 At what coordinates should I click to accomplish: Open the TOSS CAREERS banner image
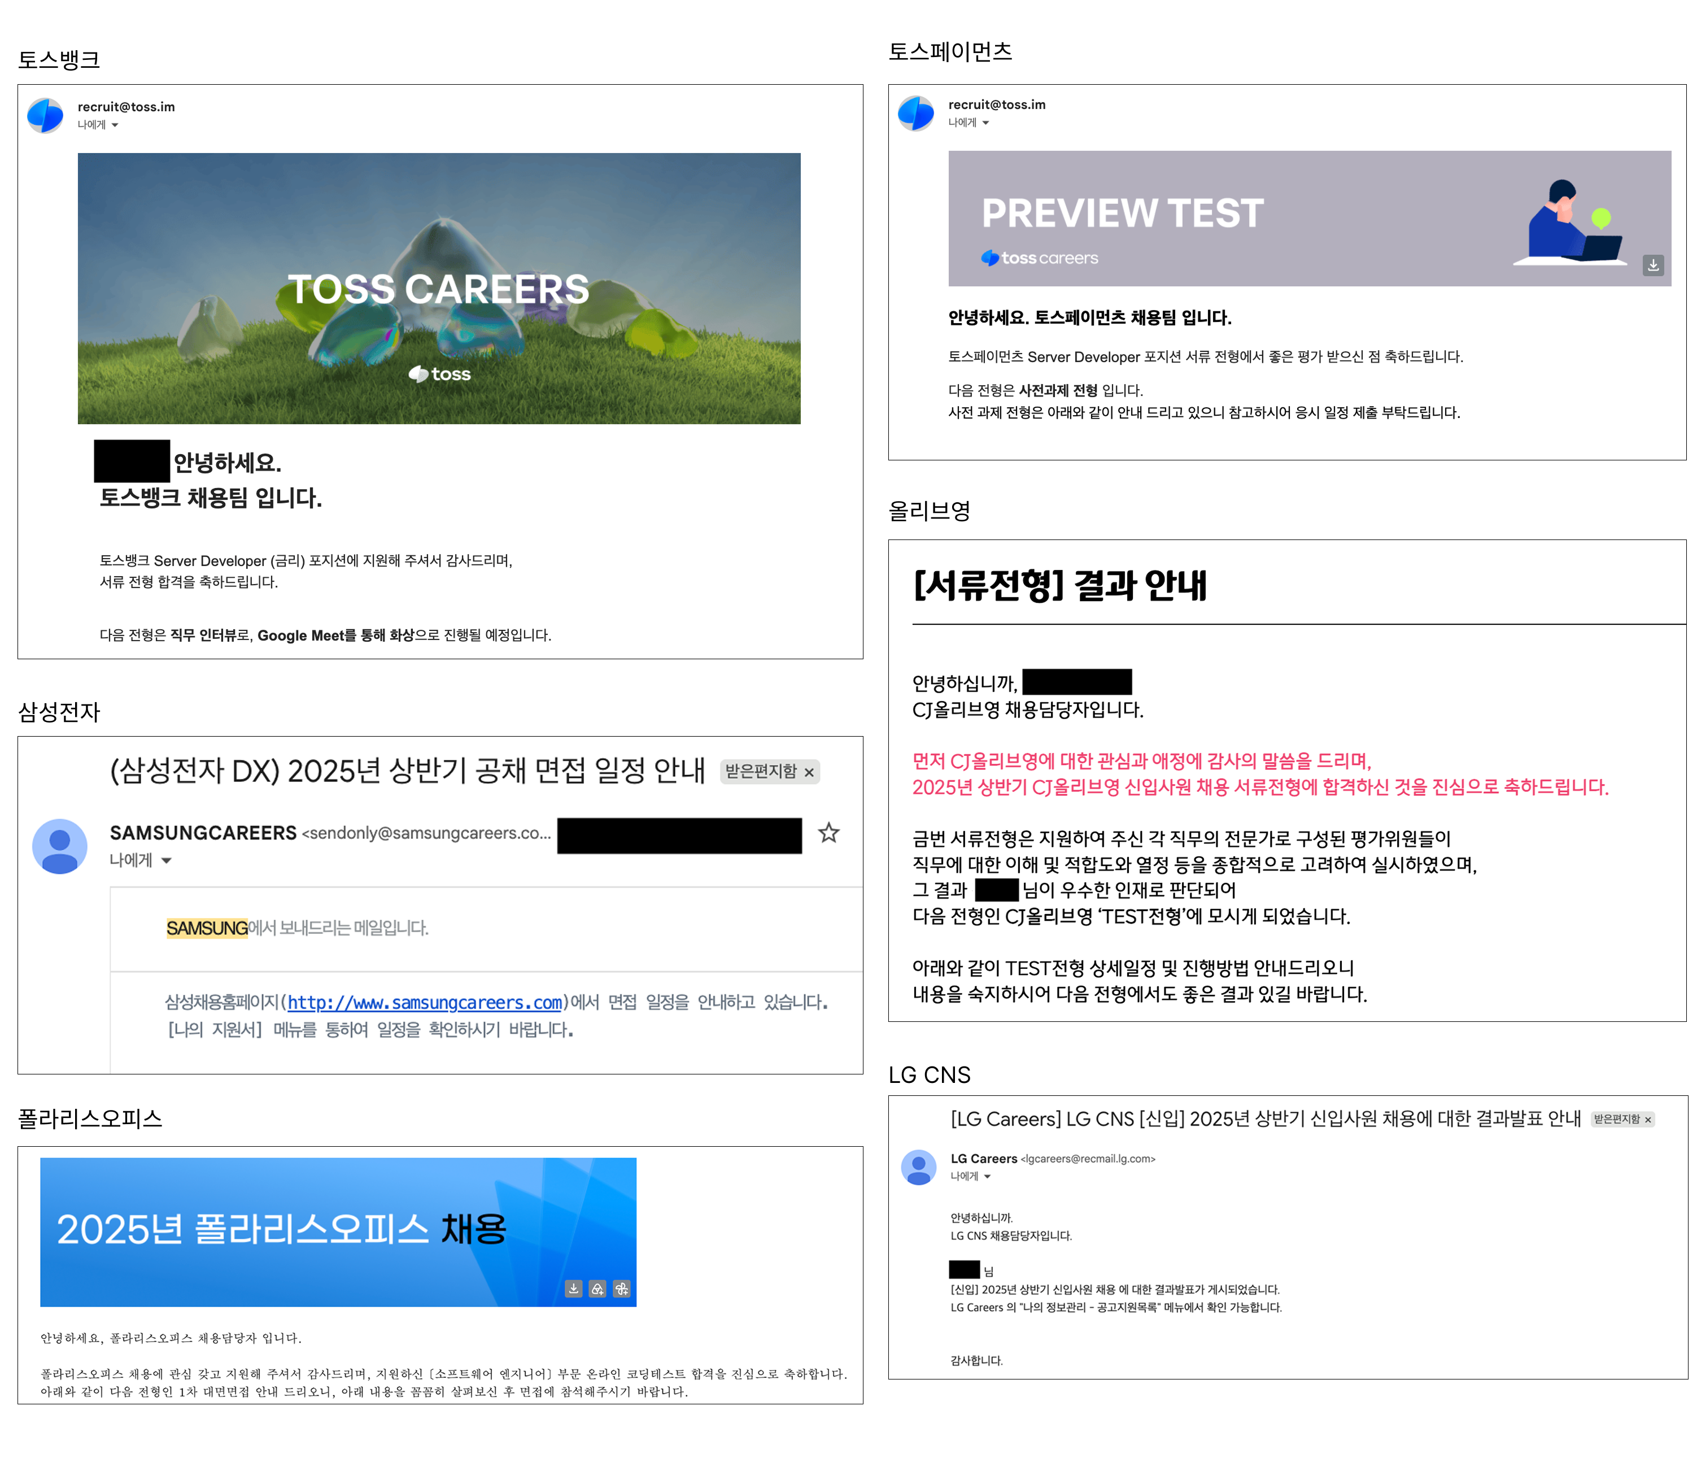(439, 288)
